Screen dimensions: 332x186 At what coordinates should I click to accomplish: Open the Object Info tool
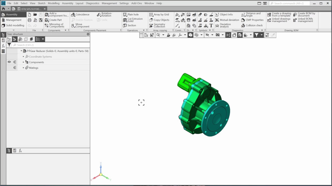click(x=224, y=14)
